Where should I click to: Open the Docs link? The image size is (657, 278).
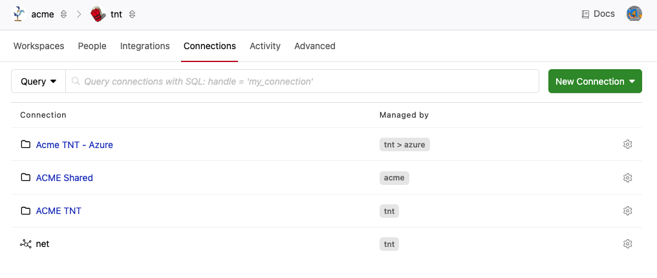(598, 14)
